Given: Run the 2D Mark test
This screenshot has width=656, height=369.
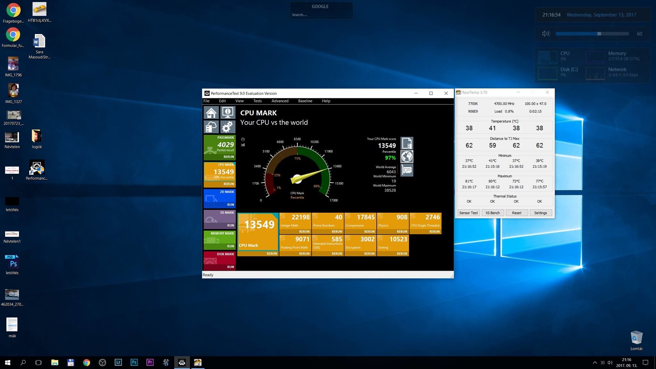Looking at the screenshot, I should click(230, 204).
